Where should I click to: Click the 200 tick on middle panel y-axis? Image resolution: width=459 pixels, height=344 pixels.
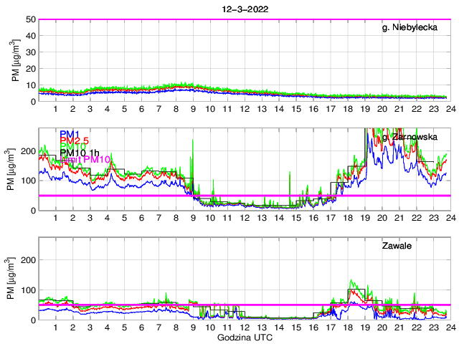[x=28, y=151]
